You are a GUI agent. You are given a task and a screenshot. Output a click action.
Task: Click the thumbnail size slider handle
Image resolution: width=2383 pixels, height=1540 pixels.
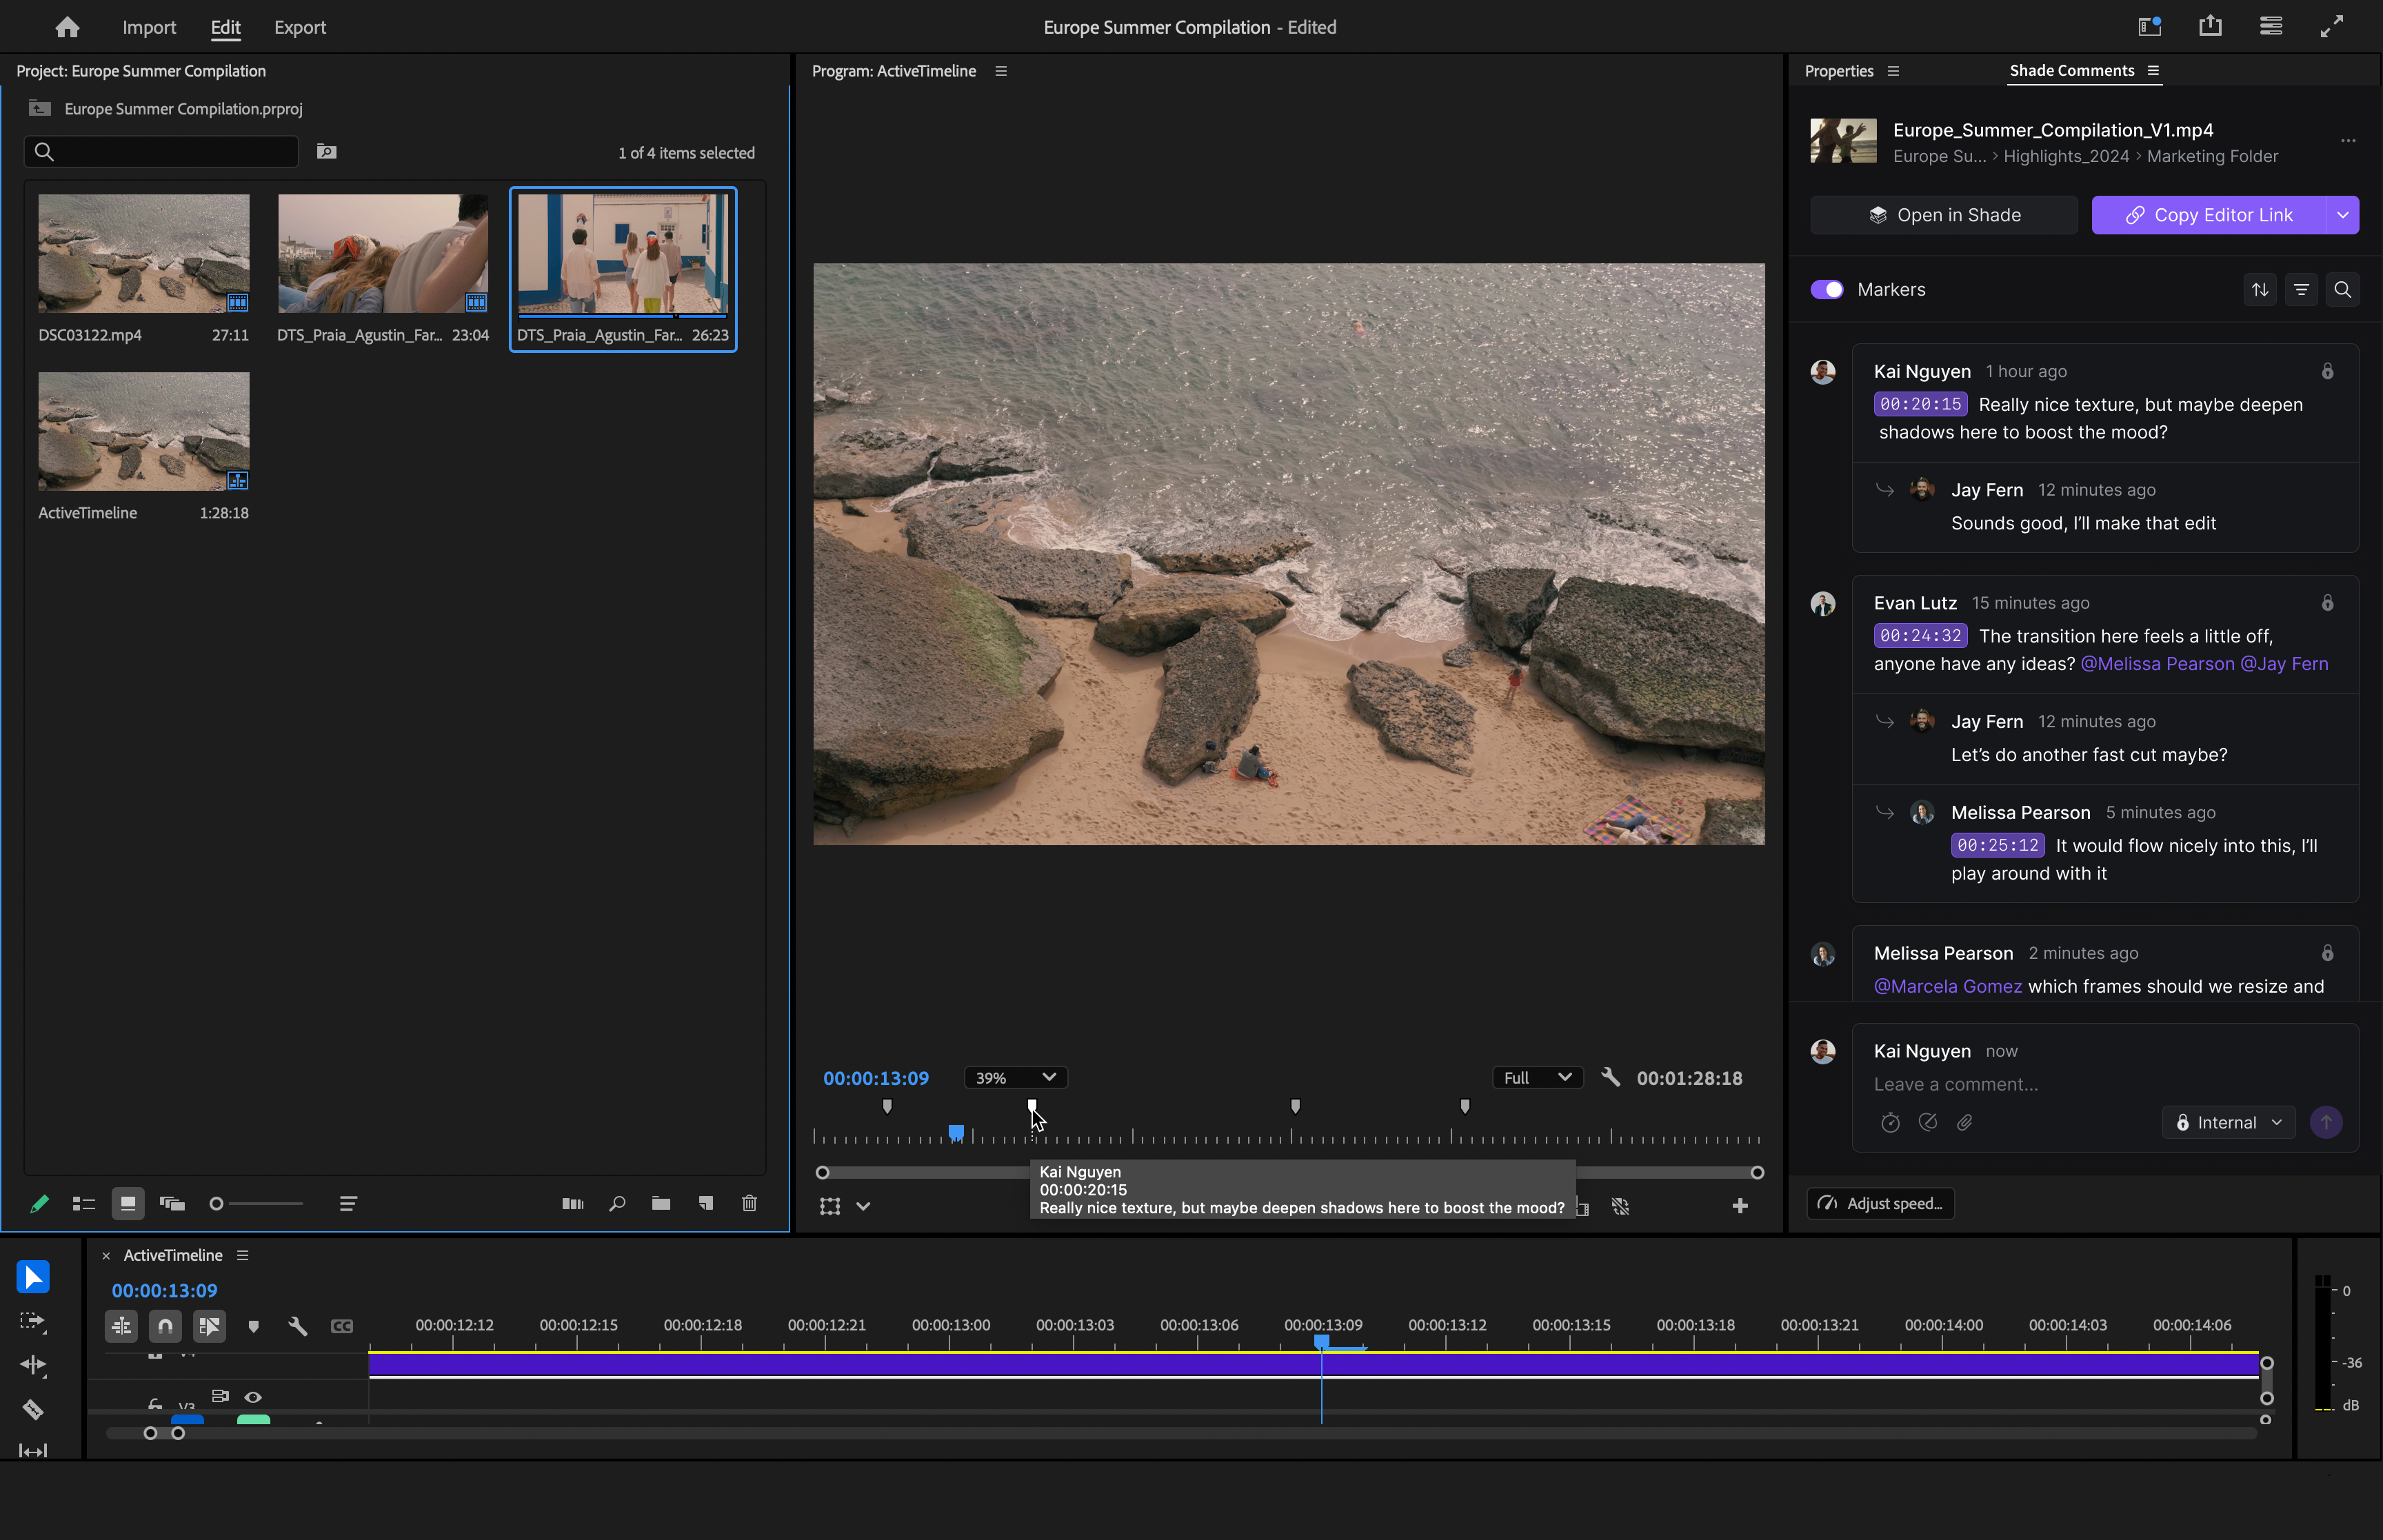[216, 1203]
